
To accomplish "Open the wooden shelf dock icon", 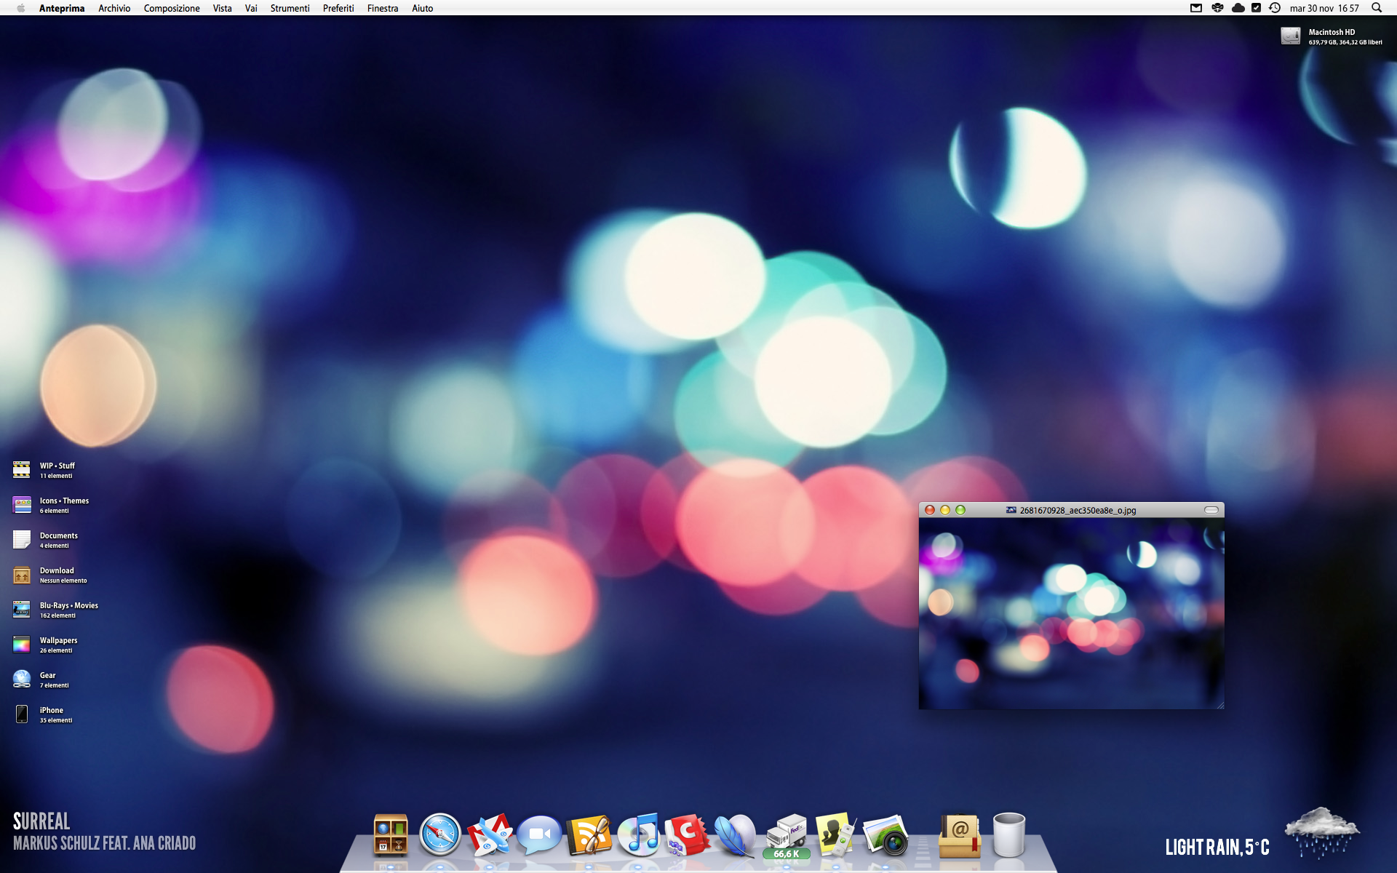I will pos(391,834).
